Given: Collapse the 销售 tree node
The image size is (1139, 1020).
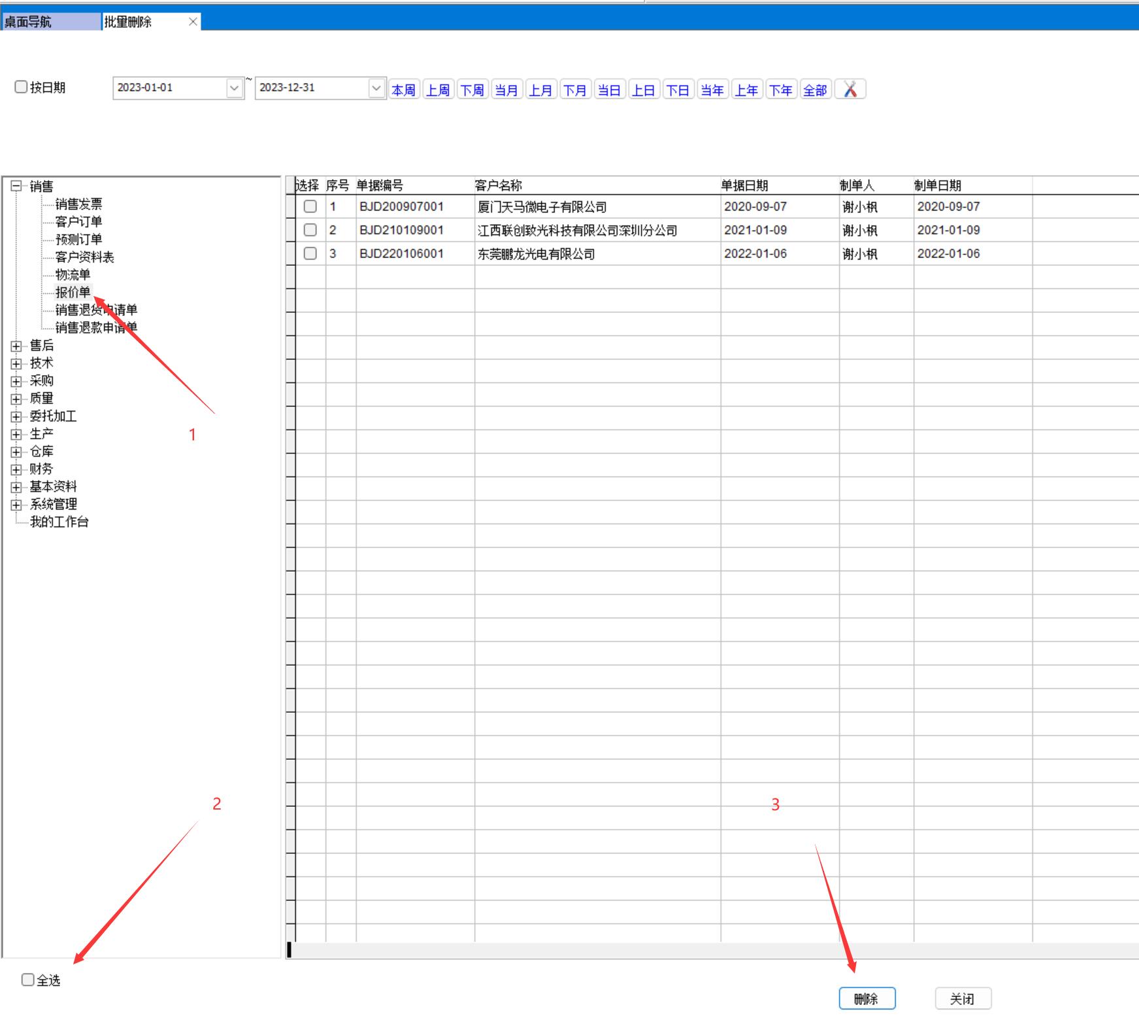Looking at the screenshot, I should (x=16, y=186).
